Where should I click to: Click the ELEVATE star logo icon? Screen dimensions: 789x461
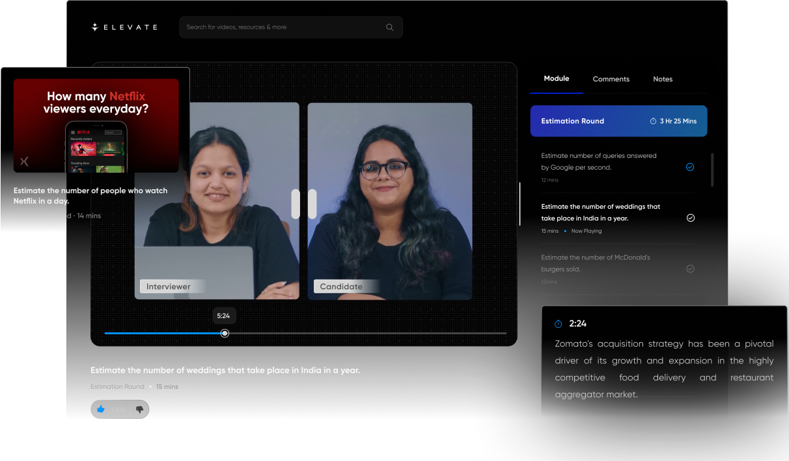pos(94,27)
